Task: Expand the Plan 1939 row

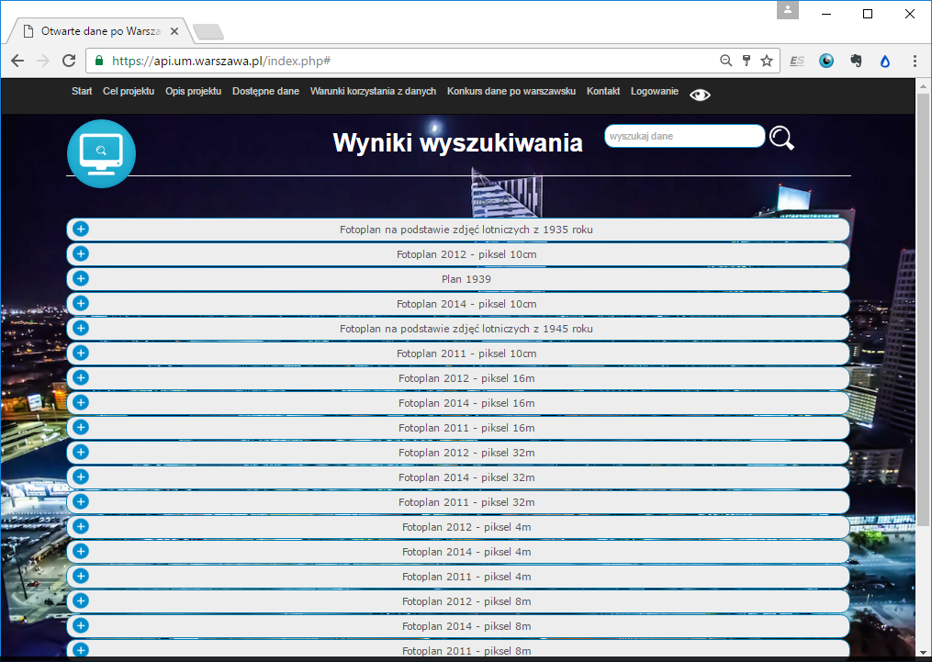Action: [x=81, y=278]
